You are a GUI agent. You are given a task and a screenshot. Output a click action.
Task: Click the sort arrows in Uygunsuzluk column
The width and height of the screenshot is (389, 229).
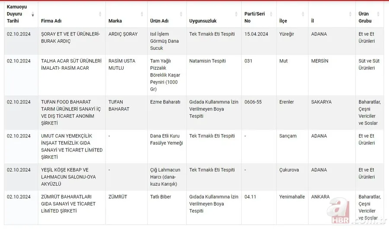coord(237,15)
